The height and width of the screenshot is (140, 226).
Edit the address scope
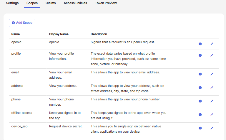tap(212, 88)
